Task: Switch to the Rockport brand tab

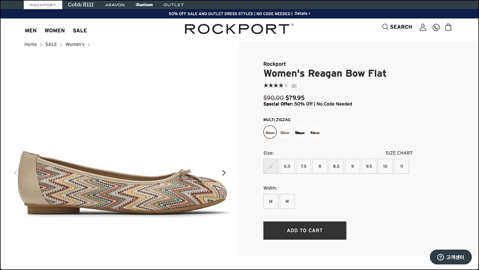Action: click(43, 5)
